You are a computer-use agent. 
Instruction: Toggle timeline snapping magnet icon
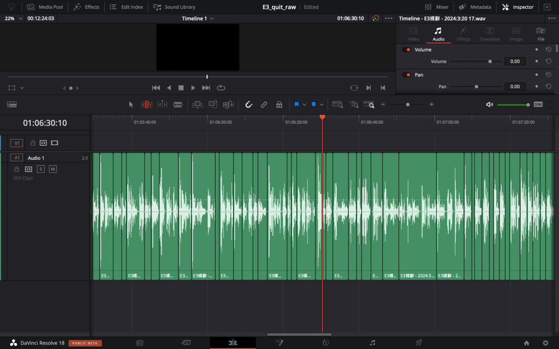[248, 104]
